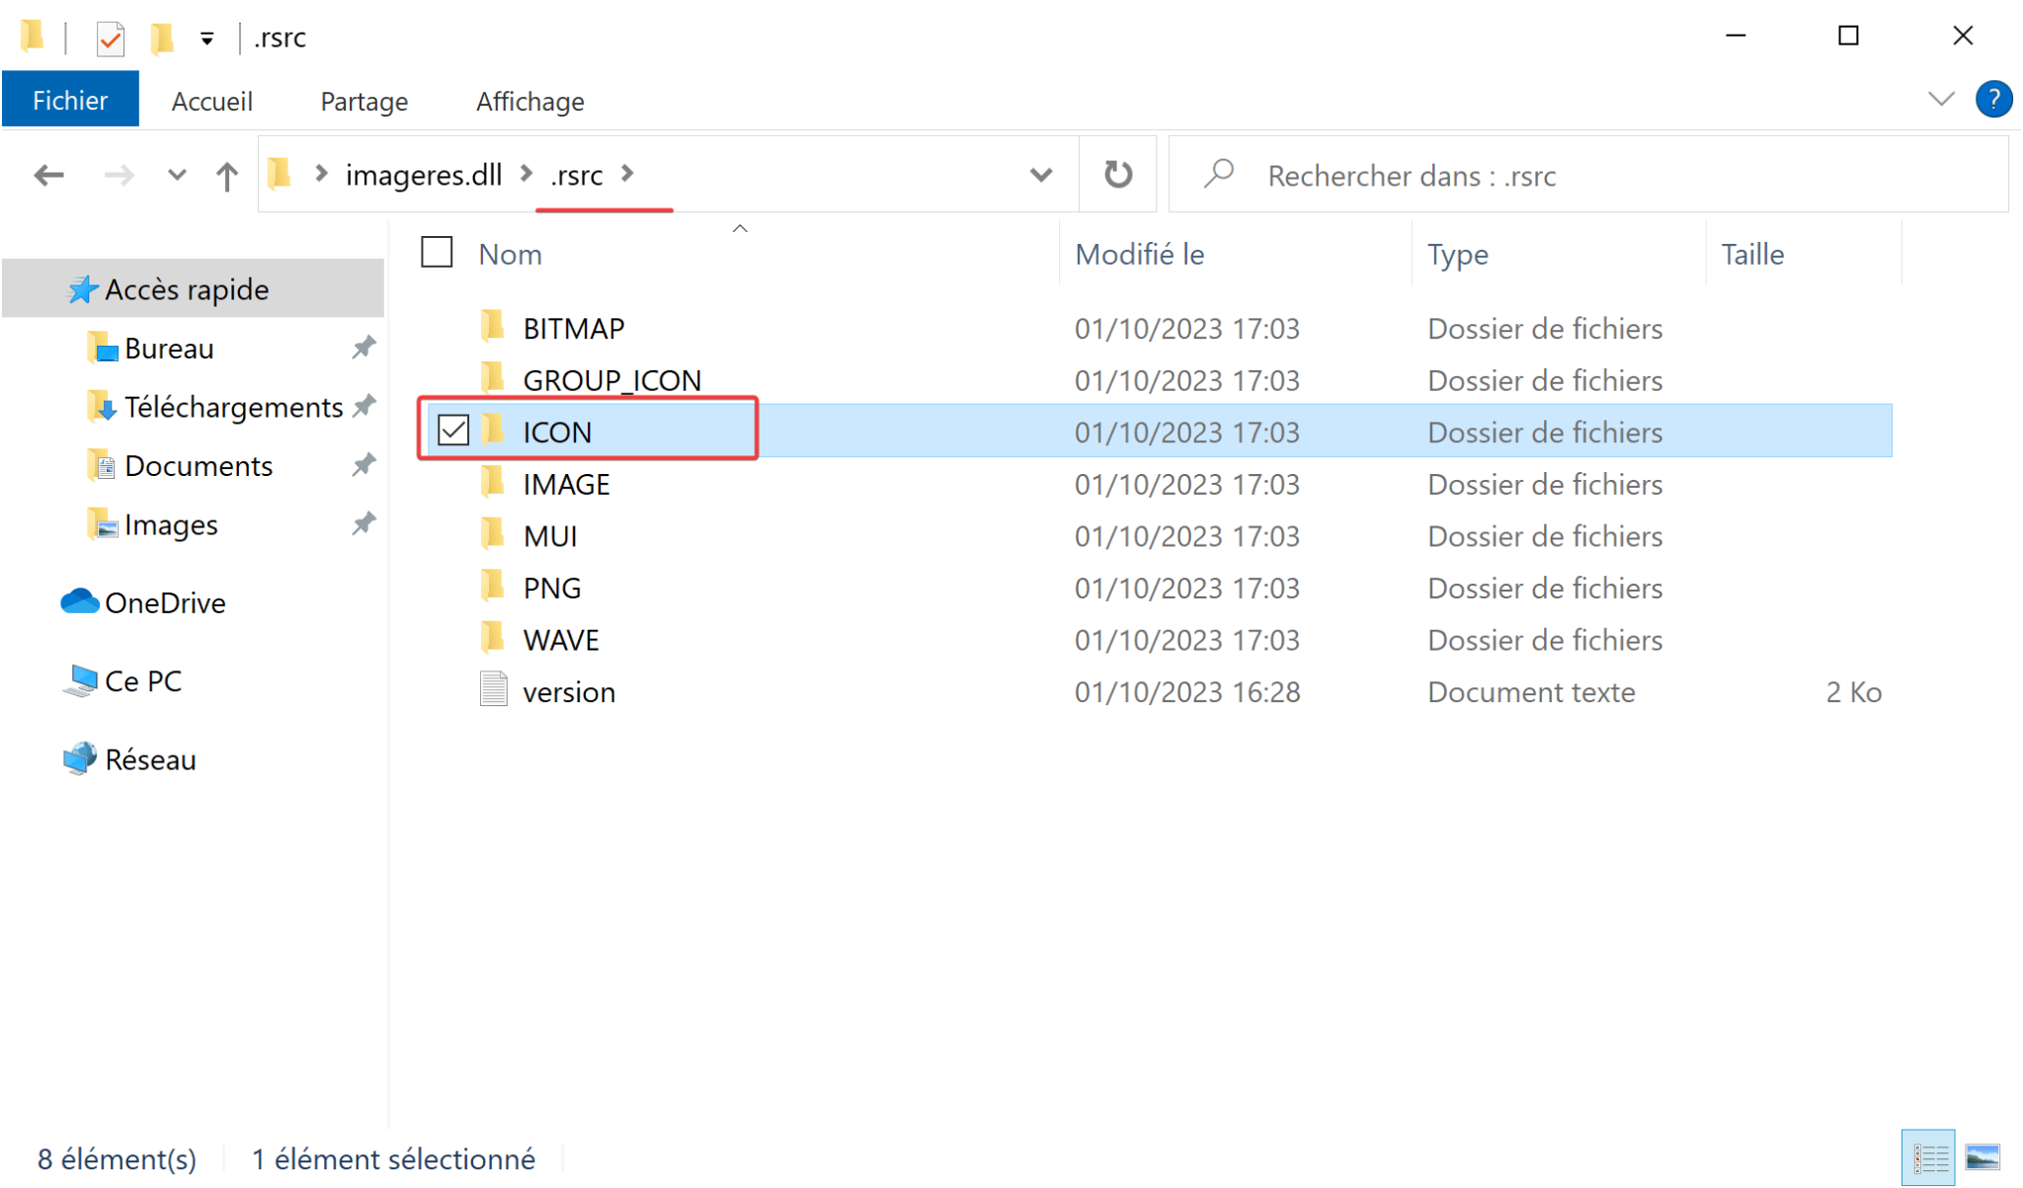Open the WAVE folder

point(560,639)
